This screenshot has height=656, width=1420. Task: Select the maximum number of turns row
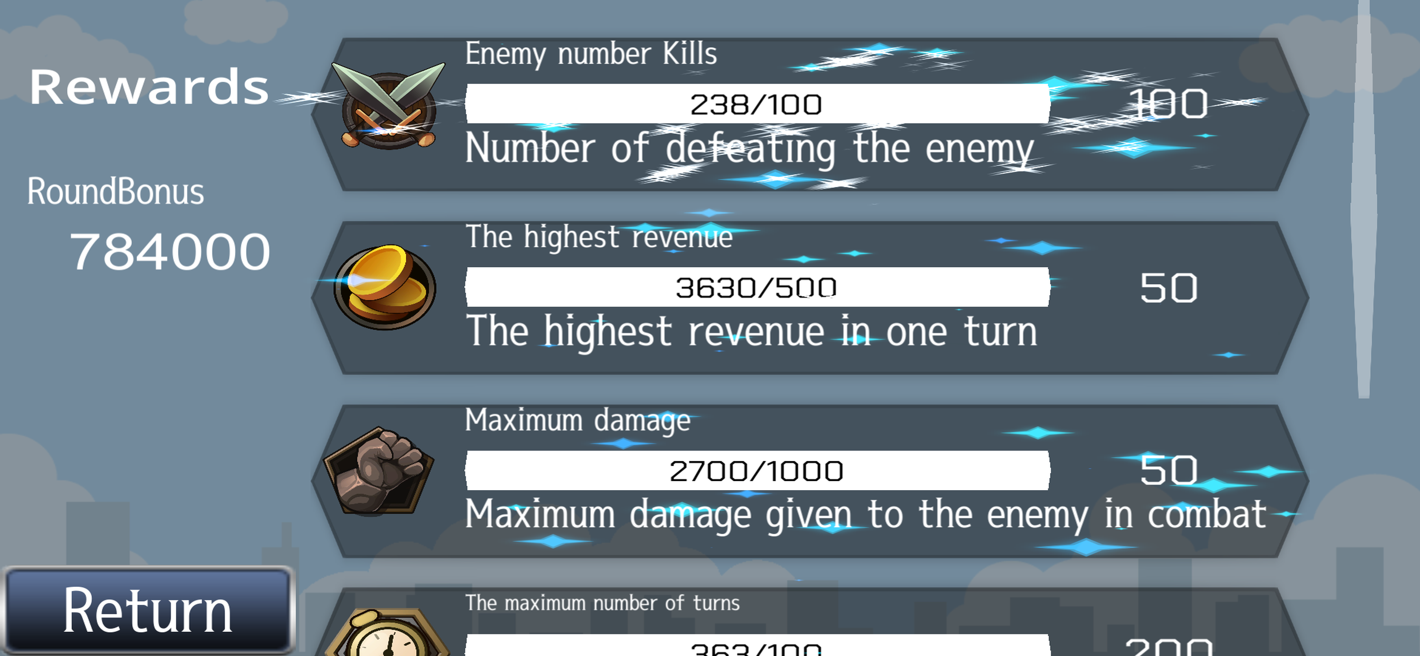tap(810, 622)
